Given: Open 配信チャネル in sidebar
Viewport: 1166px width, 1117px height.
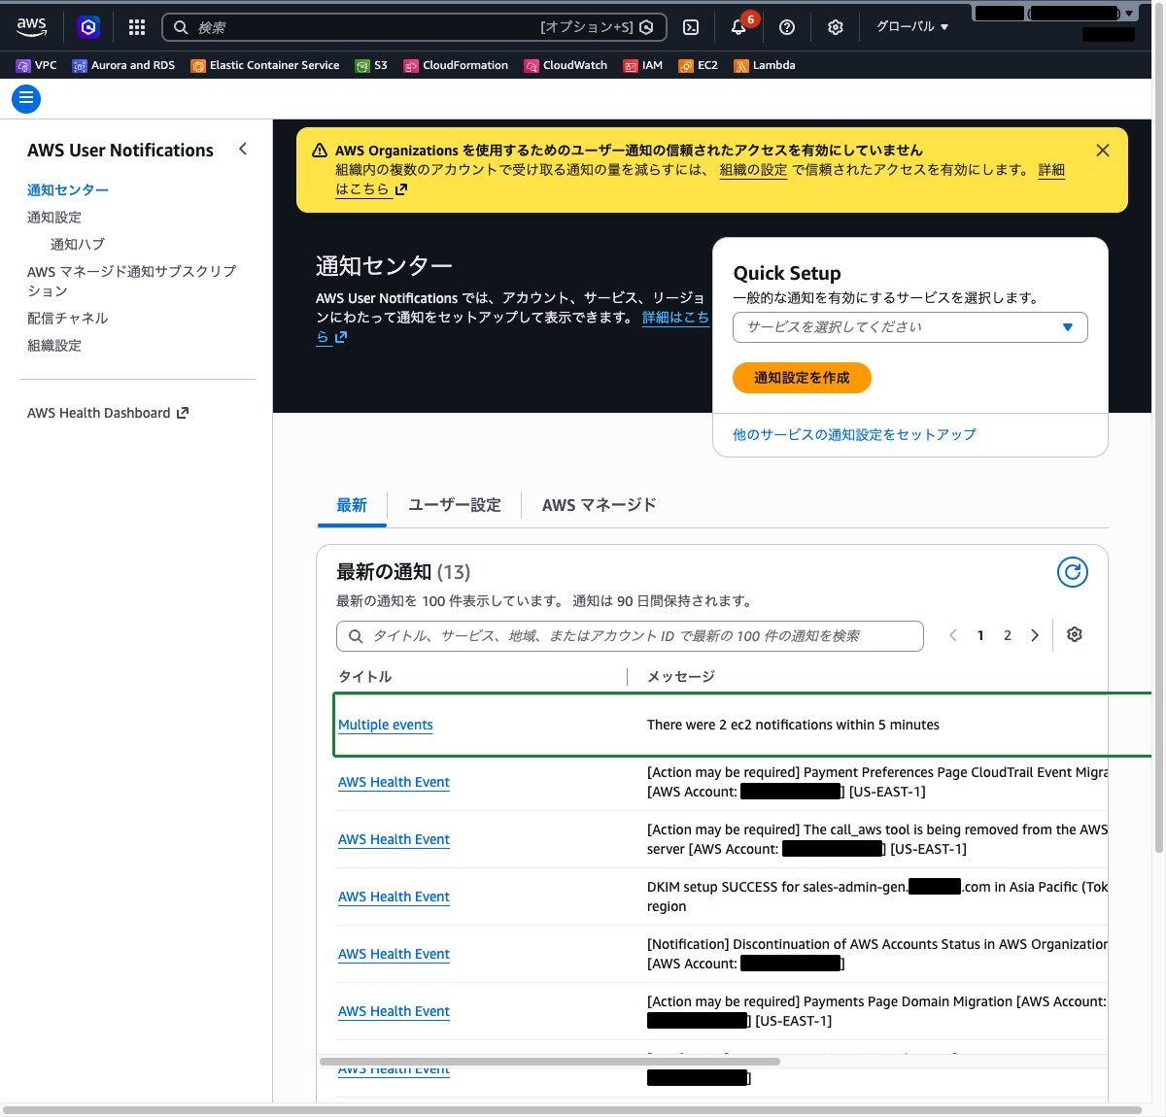Looking at the screenshot, I should pos(68,319).
